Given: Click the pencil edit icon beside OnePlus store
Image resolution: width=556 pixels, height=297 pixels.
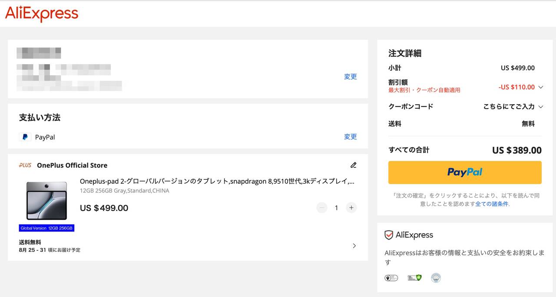Looking at the screenshot, I should [354, 165].
